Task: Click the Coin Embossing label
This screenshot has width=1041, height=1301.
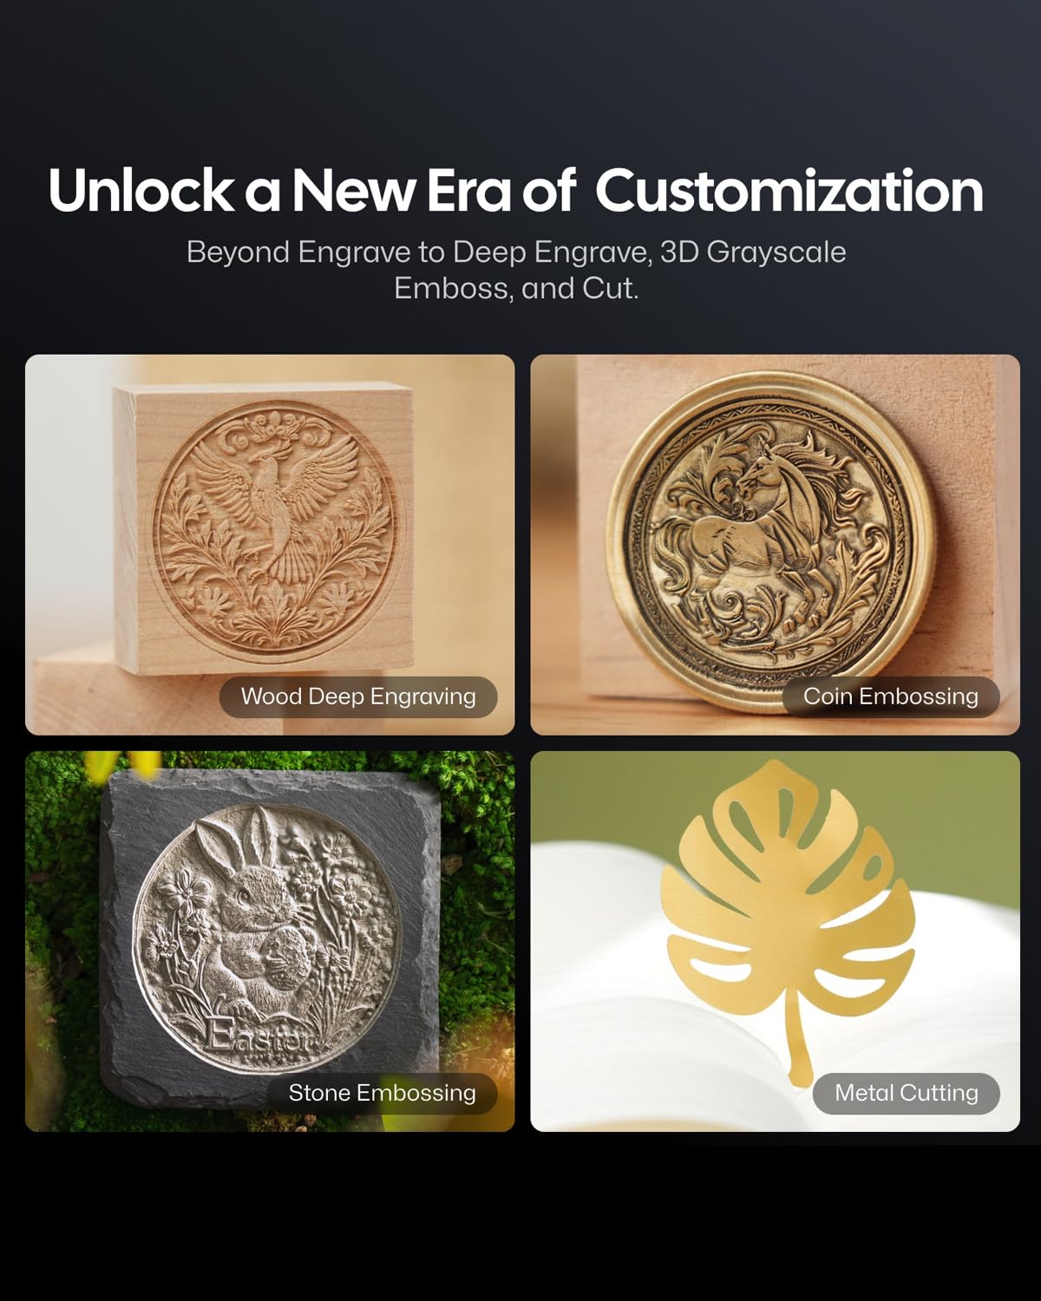Action: 891,696
